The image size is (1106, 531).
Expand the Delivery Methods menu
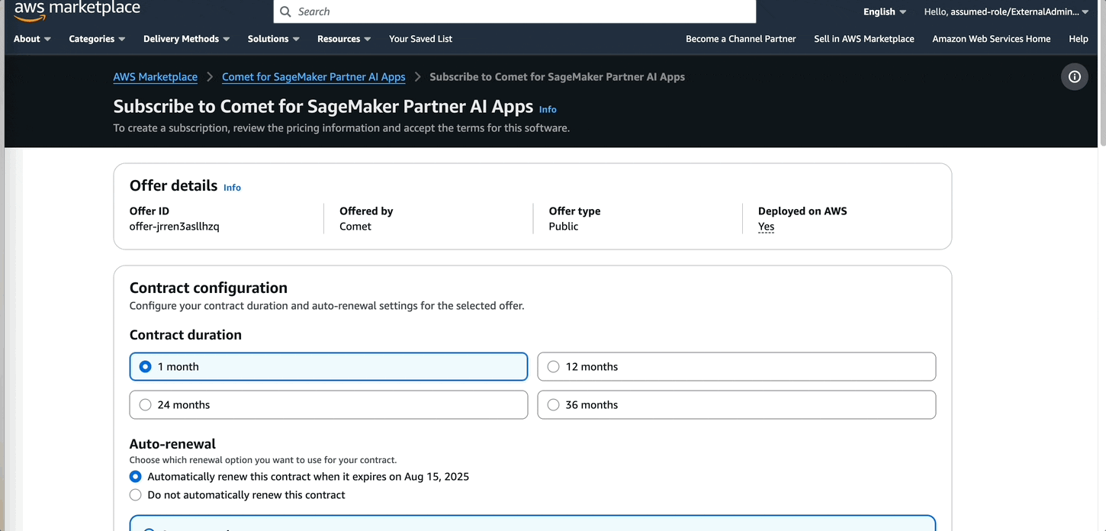pyautogui.click(x=187, y=39)
